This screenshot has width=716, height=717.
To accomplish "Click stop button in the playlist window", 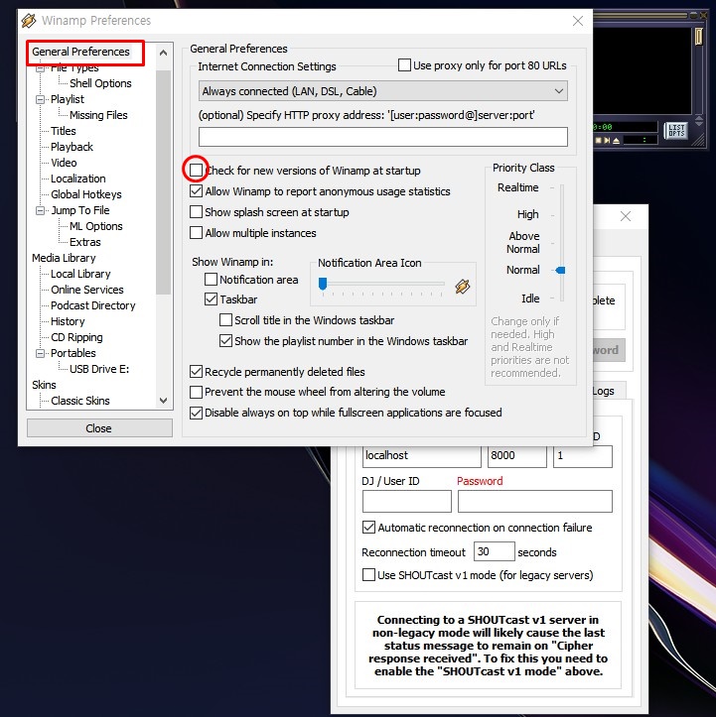I will coord(599,141).
